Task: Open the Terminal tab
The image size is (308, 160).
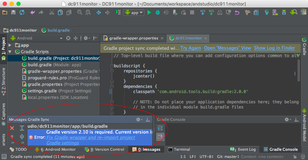Action: pos(179,149)
